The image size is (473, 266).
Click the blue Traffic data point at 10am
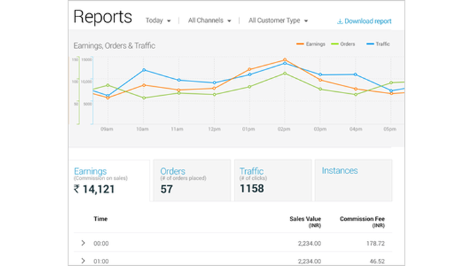point(144,70)
